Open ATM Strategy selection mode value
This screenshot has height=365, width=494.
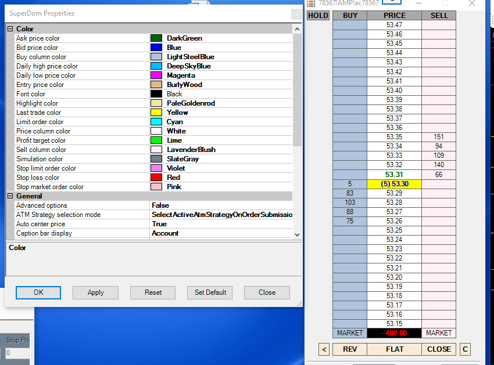point(221,215)
